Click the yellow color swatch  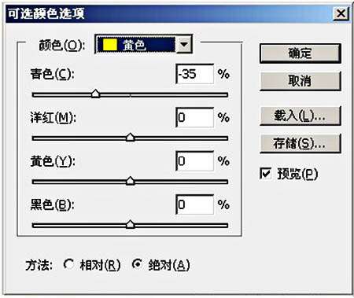[110, 45]
